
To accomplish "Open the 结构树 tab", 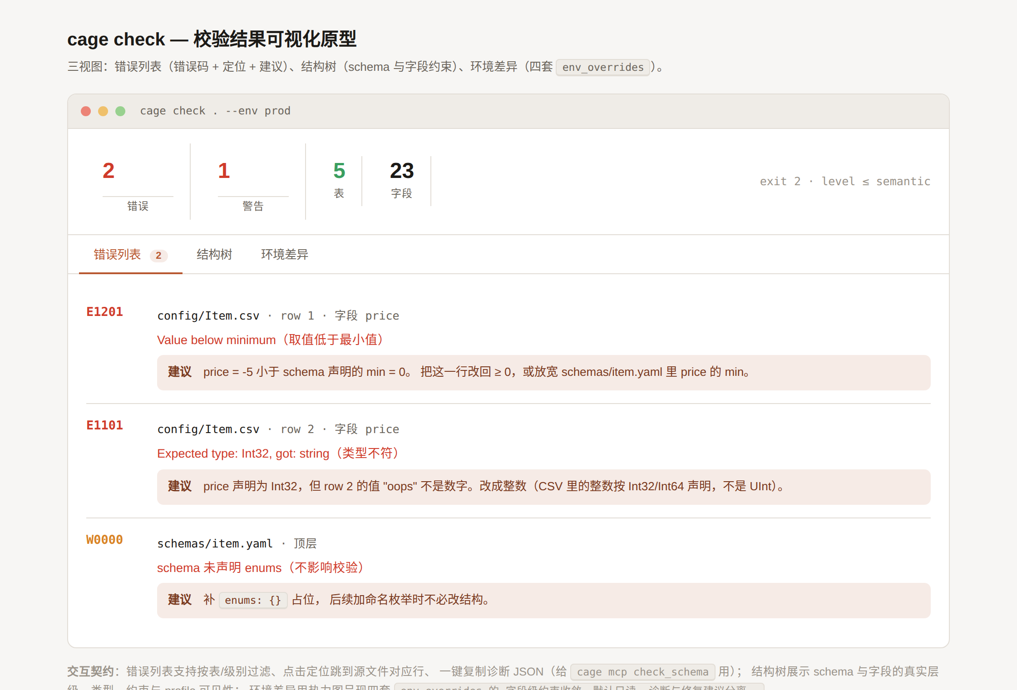I will (x=214, y=255).
